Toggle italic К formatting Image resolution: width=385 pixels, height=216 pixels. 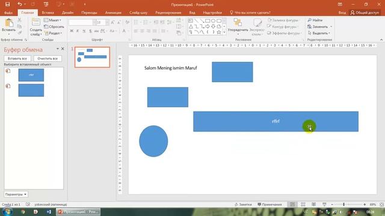click(78, 31)
